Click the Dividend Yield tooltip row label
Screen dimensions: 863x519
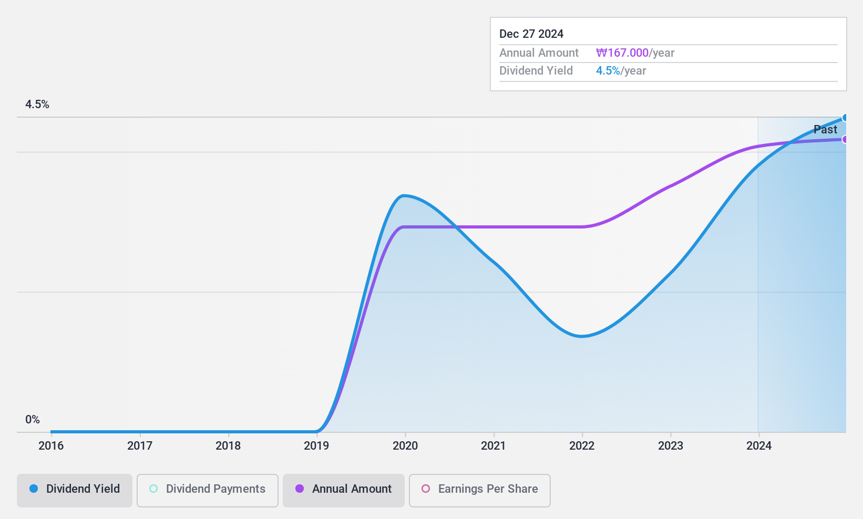pyautogui.click(x=536, y=71)
